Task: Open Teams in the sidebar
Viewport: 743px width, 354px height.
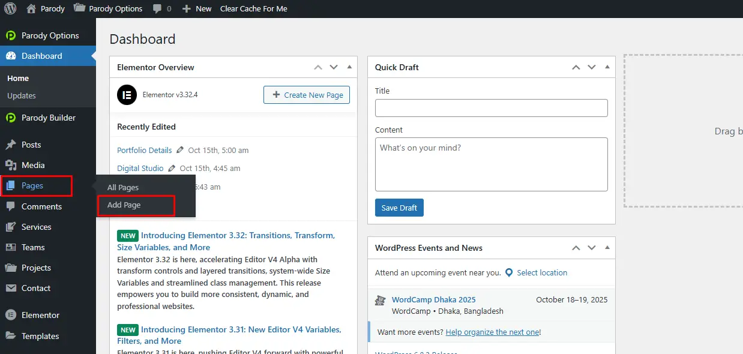Action: (x=33, y=247)
